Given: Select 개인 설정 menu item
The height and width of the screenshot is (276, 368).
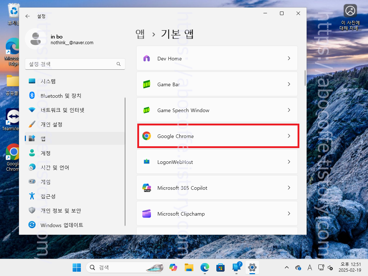Looking at the screenshot, I should (75, 124).
